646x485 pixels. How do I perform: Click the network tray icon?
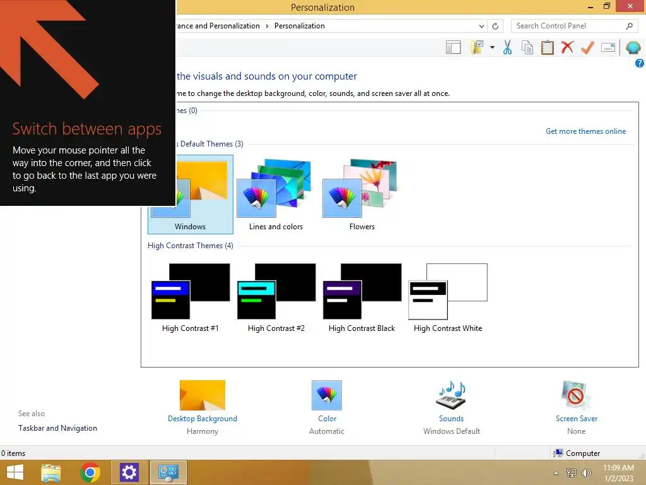pos(571,472)
